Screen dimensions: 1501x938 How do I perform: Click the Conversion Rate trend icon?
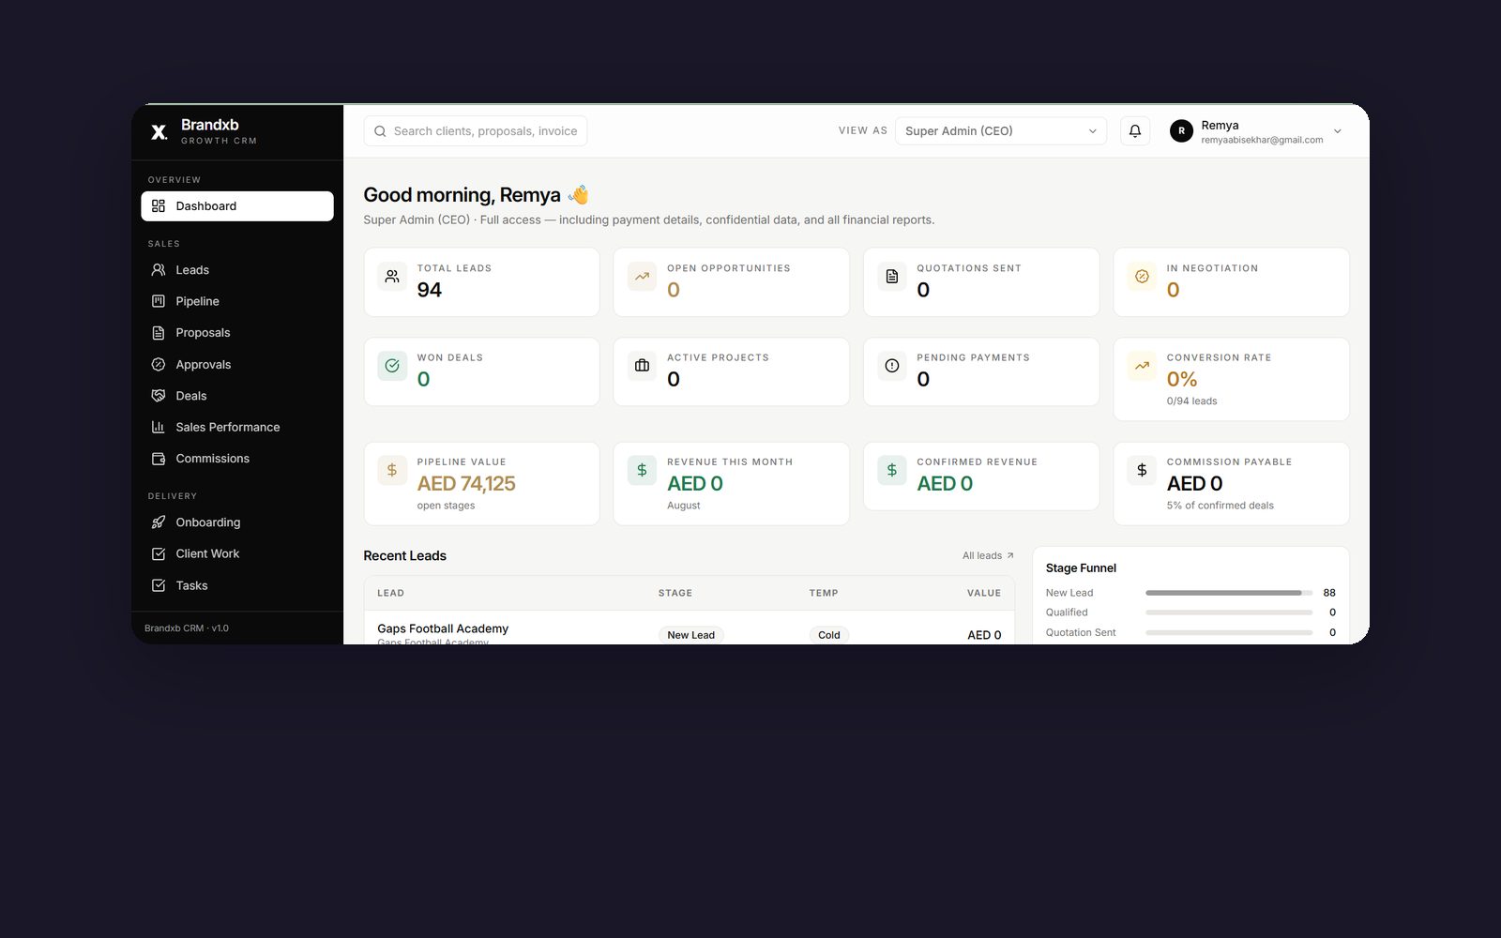[1142, 366]
